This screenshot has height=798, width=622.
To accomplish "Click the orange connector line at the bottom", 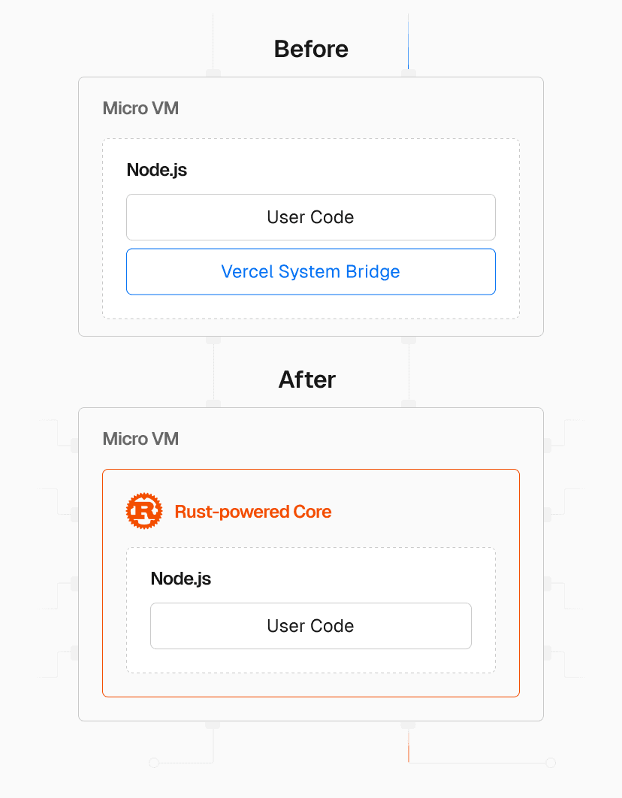I will [x=409, y=750].
